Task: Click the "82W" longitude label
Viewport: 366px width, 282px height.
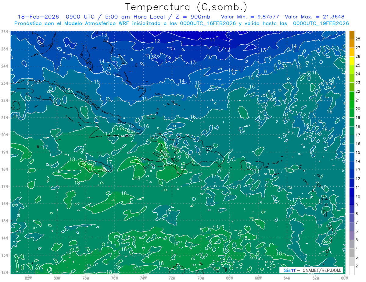Action: coord(28,277)
